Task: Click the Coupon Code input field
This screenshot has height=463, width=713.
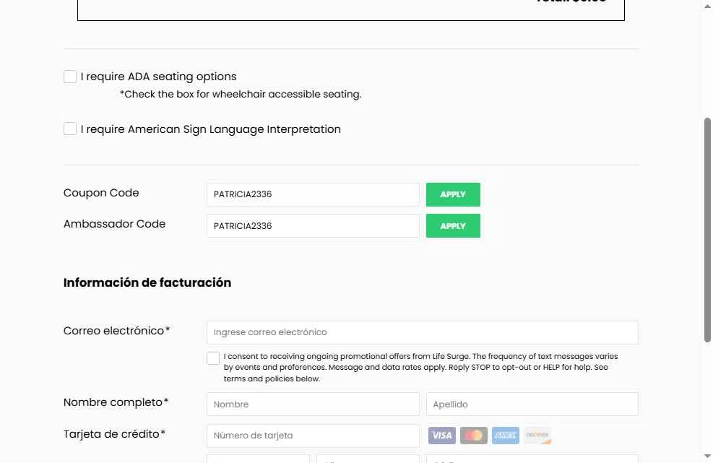Action: [313, 194]
